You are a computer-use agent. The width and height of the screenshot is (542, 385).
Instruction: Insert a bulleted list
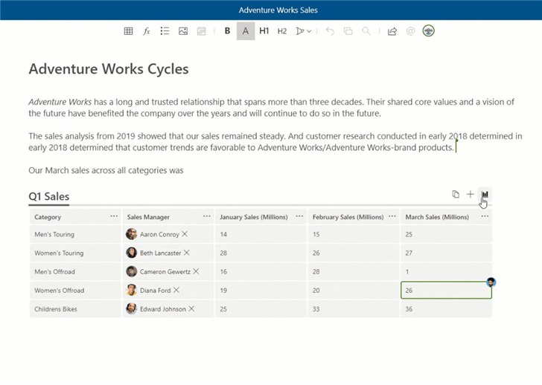(165, 31)
